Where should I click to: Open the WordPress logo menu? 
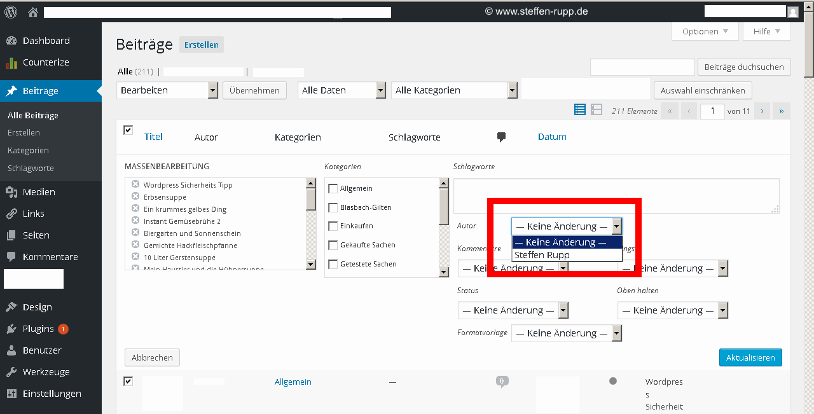pyautogui.click(x=11, y=11)
